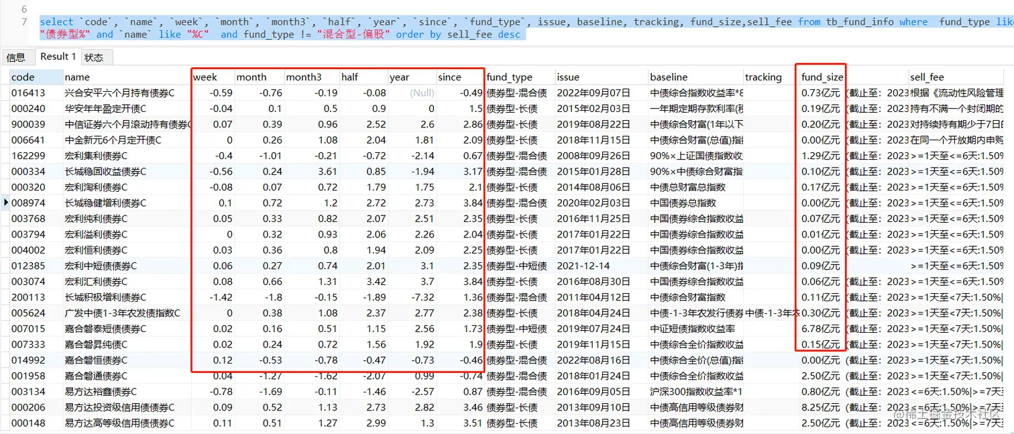Screen dimensions: 1014x434
Task: Switch to the 状态 tab
Action: (x=95, y=57)
